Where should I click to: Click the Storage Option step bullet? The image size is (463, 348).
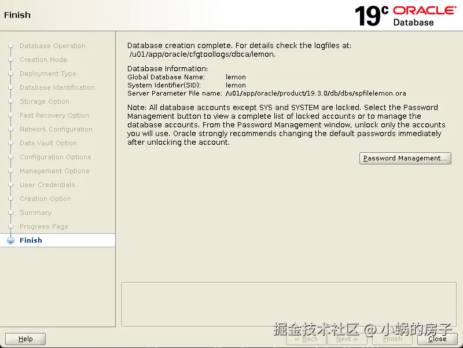click(10, 101)
